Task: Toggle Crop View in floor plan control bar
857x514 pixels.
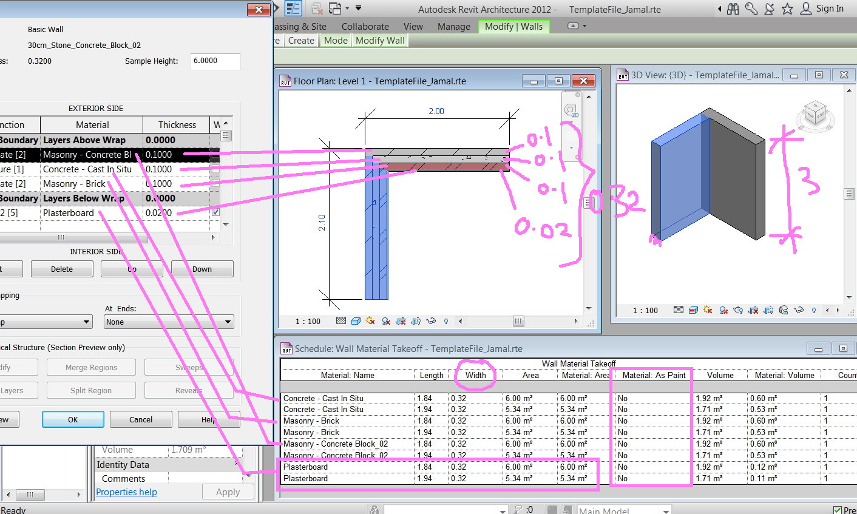Action: [401, 321]
